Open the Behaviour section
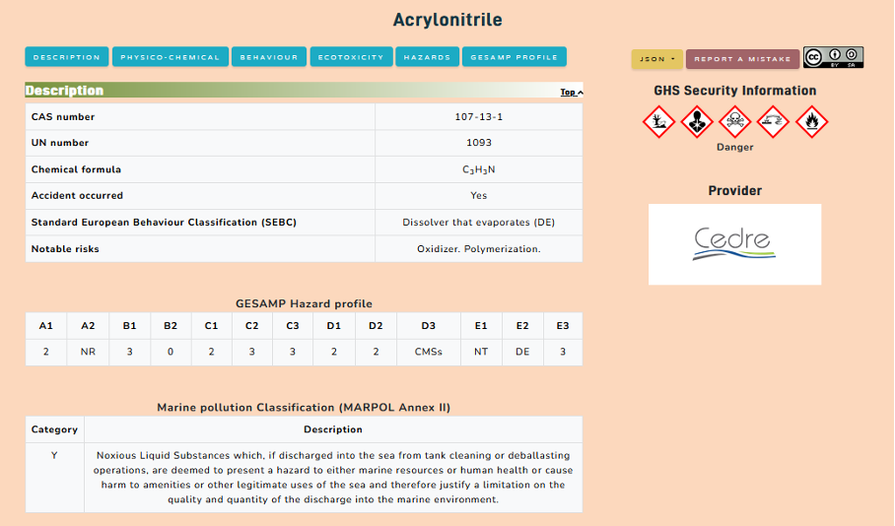This screenshot has height=526, width=895. pyautogui.click(x=269, y=57)
